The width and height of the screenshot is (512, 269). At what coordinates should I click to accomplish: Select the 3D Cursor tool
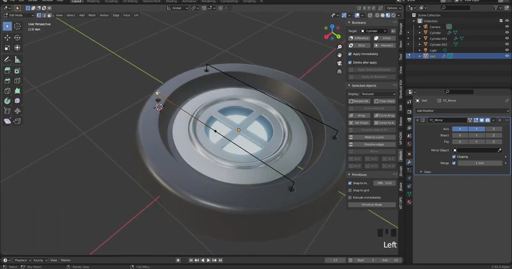17,26
